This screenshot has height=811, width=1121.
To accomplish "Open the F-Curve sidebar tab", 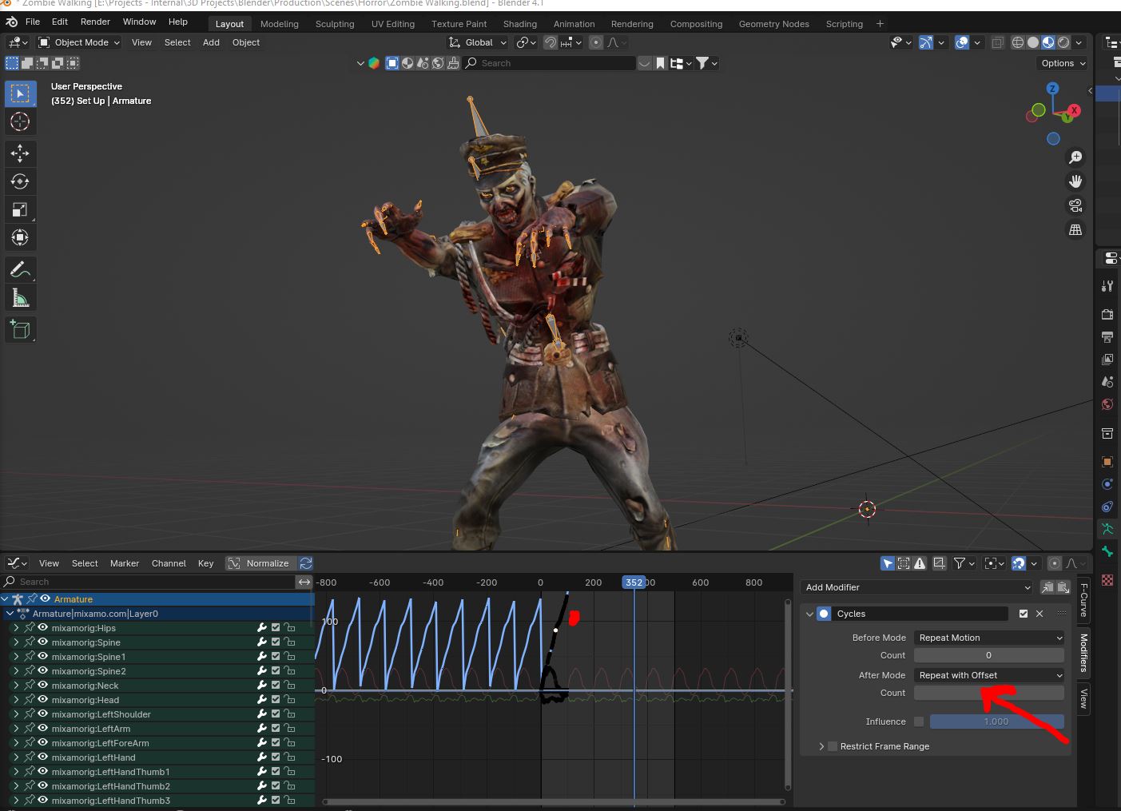I will [x=1084, y=600].
